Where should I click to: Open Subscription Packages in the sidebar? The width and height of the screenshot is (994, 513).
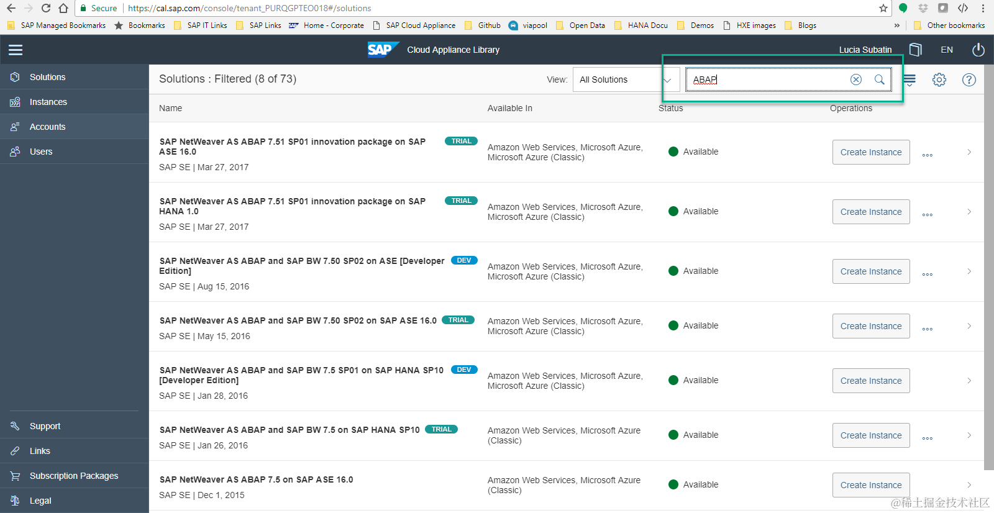75,476
